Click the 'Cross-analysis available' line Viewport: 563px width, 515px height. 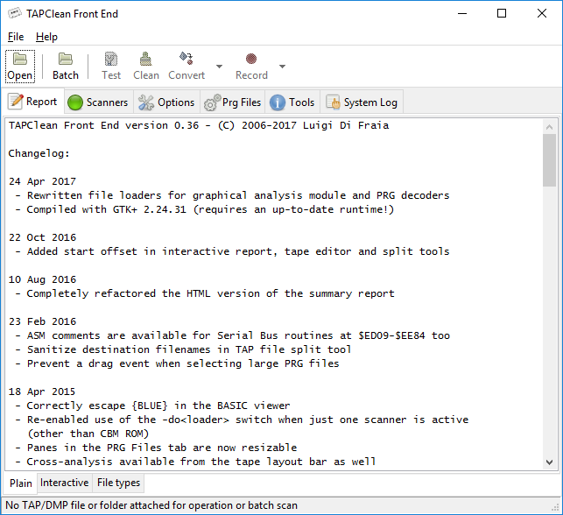pos(195,462)
